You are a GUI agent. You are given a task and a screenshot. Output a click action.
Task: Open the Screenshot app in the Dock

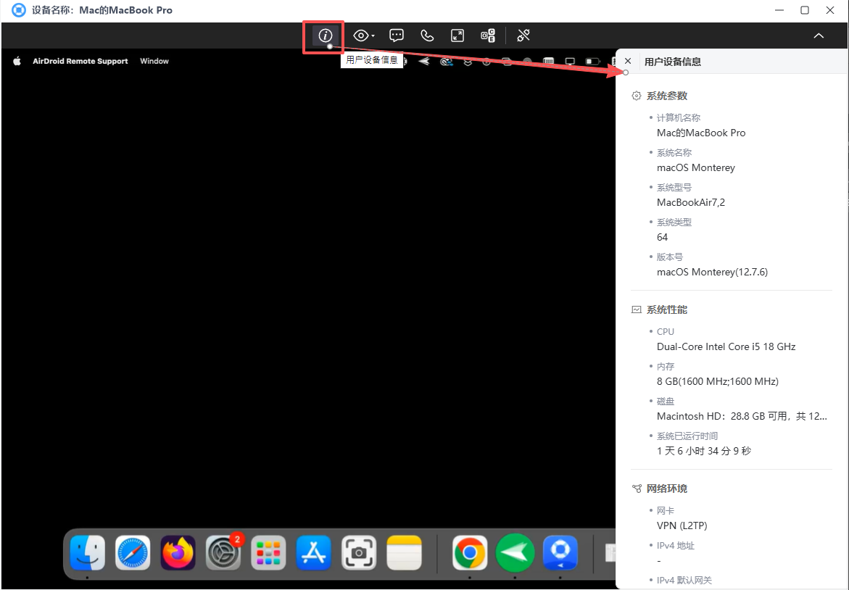(359, 552)
